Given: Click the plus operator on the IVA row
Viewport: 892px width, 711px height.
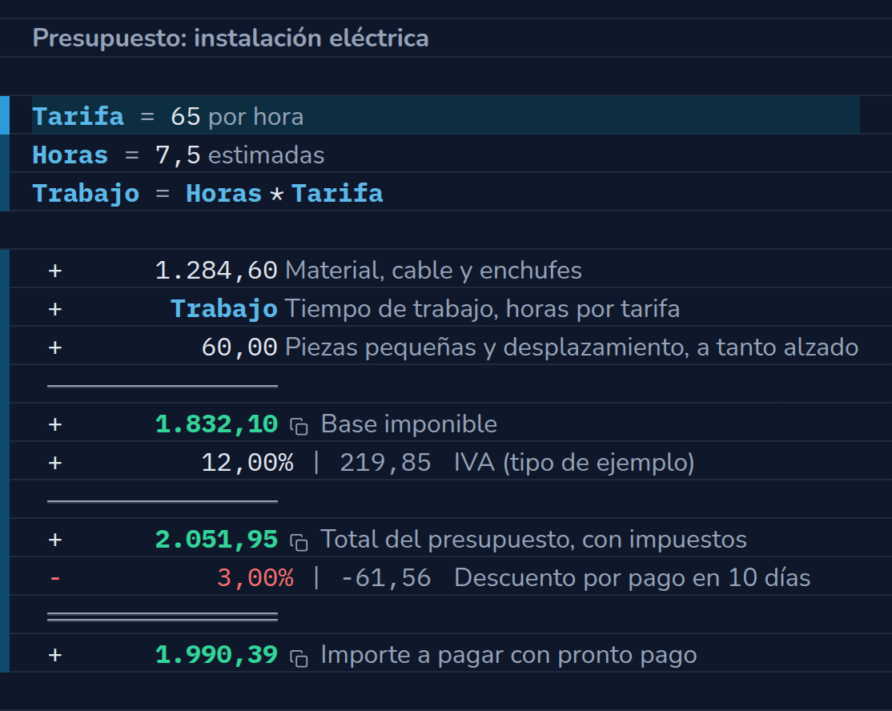Looking at the screenshot, I should click(55, 463).
